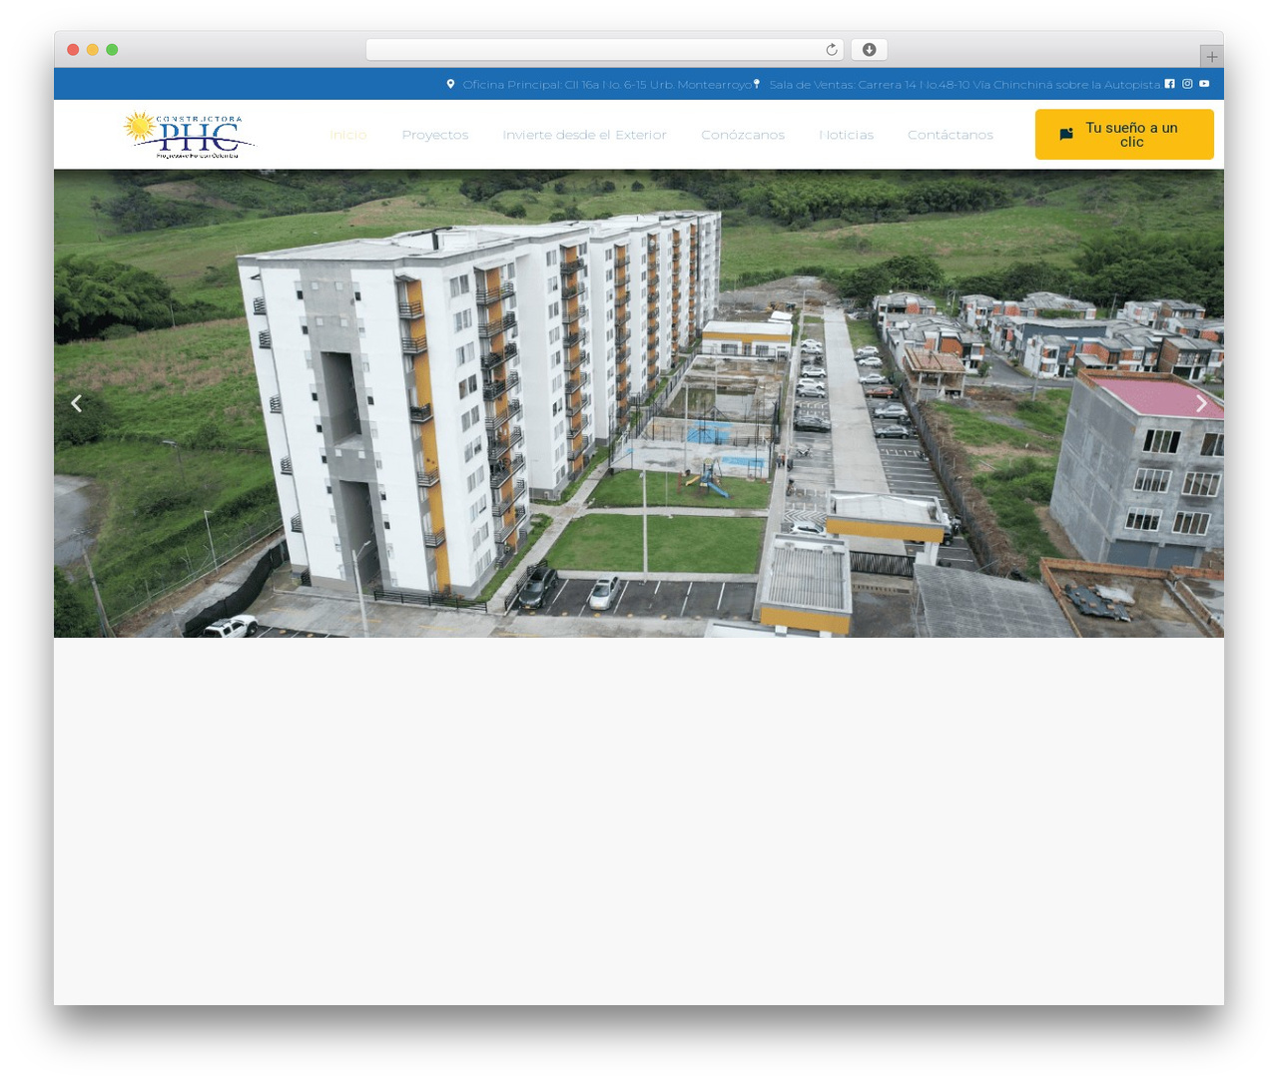Viewport: 1278px width, 1082px height.
Task: Close the browser window with red button
Action: click(73, 50)
